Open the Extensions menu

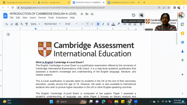pyautogui.click(x=62, y=17)
